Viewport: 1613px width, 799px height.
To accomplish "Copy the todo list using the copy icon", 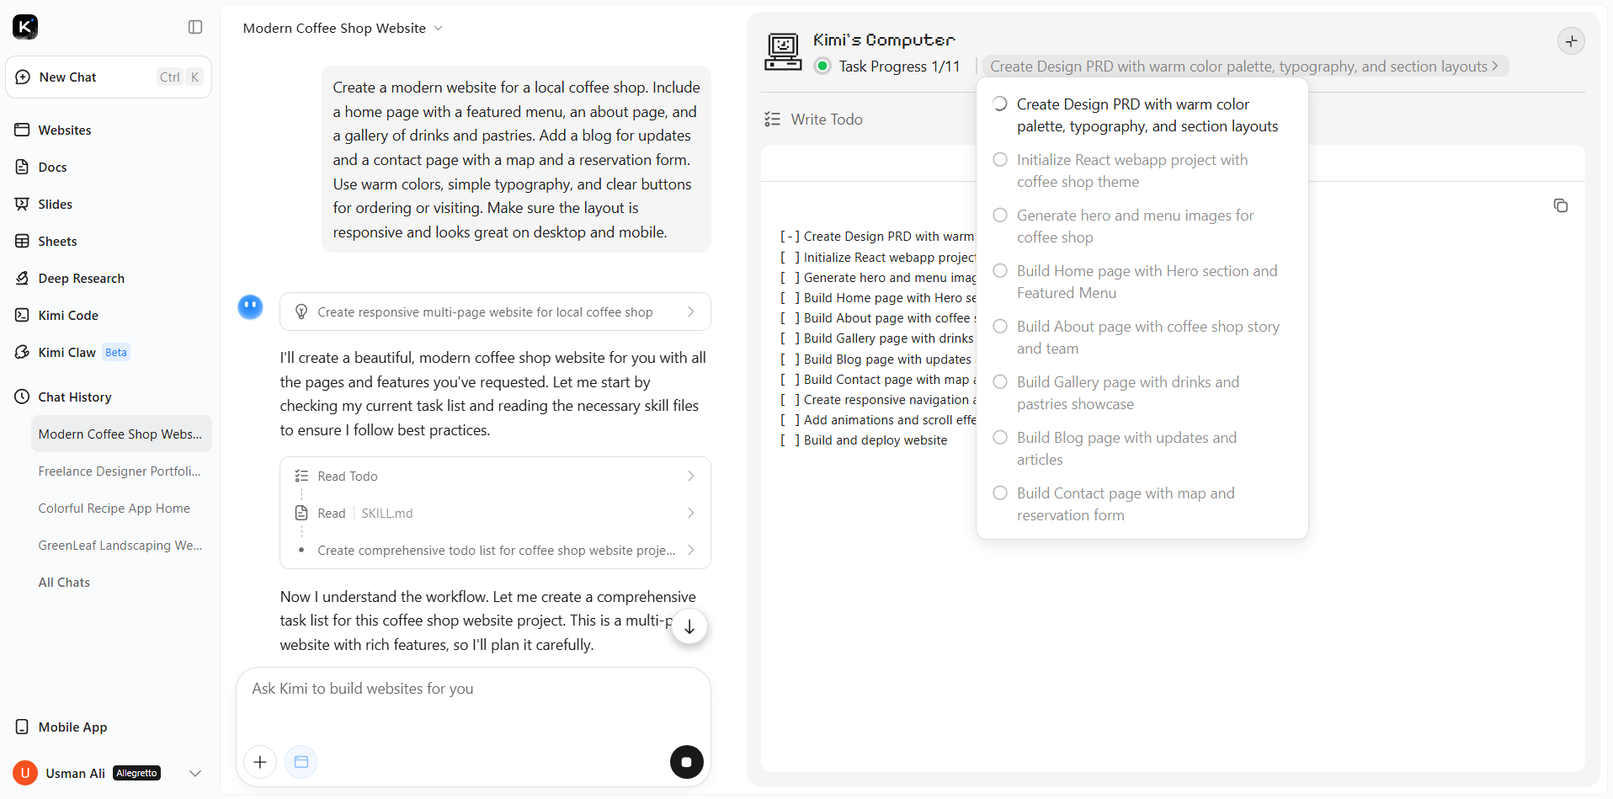I will pos(1561,205).
